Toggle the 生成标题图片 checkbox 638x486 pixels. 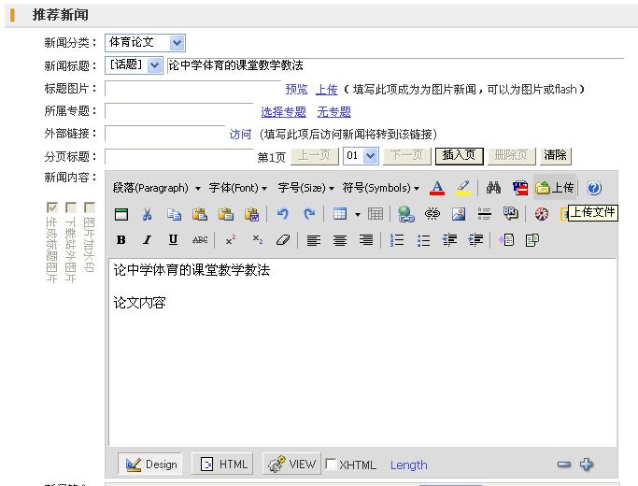point(52,207)
